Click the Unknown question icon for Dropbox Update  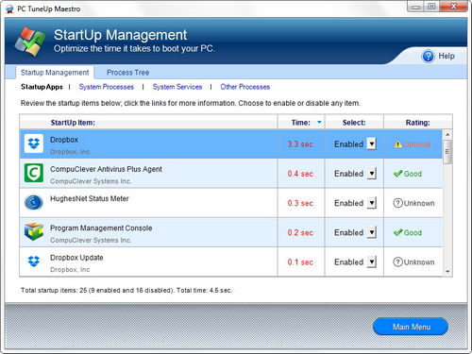tap(398, 261)
